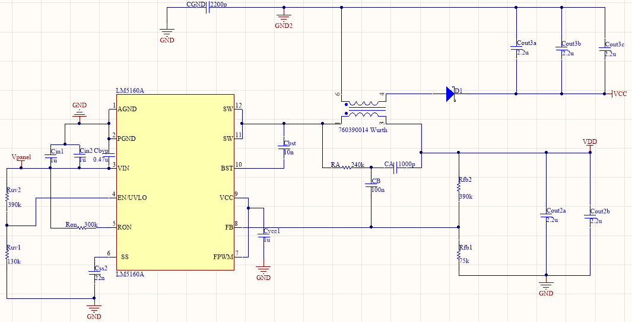Select the LM5160A IC body
Image resolution: width=632 pixels, height=322 pixels.
tap(175, 182)
